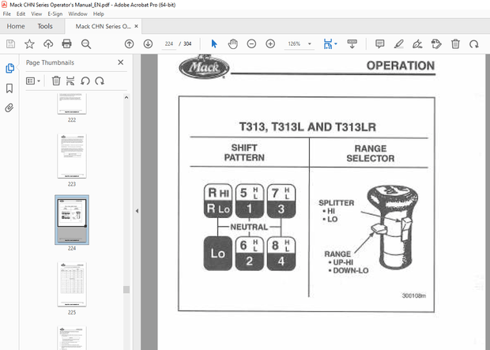Select page 222 thumbnail
The width and height of the screenshot is (490, 350).
click(72, 103)
